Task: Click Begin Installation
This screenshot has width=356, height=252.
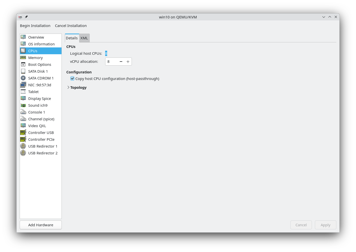Action: (x=35, y=26)
